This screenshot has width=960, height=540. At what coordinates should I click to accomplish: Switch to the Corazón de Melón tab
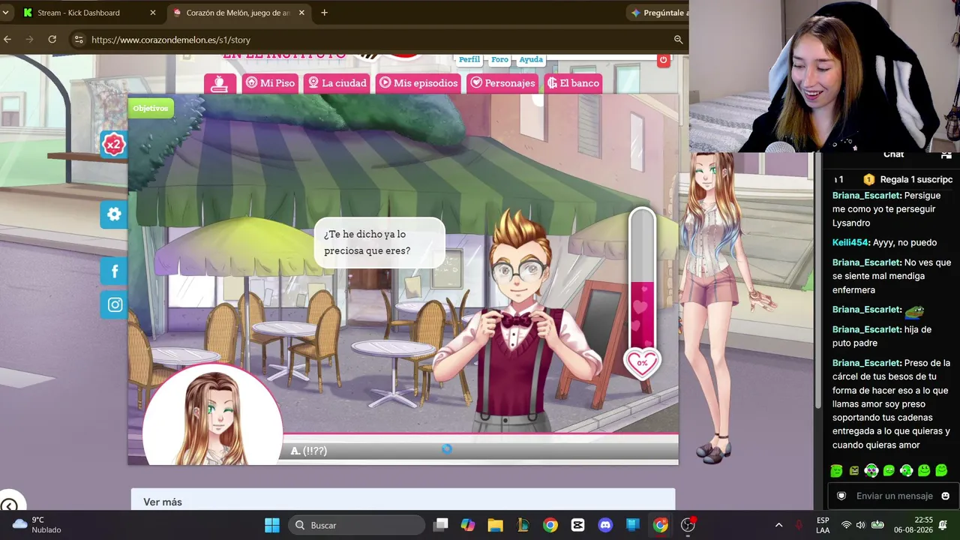[x=238, y=13]
